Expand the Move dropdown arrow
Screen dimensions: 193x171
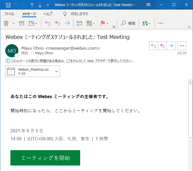pyautogui.click(x=36, y=23)
